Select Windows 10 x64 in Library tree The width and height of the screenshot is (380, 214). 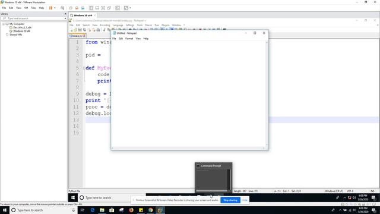tap(22, 31)
